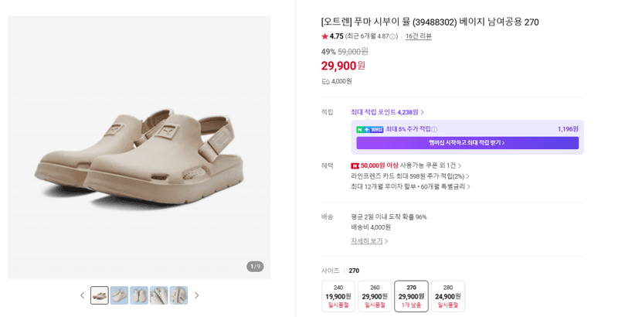Click the N membership badge icon
This screenshot has width=618, height=317.
370,129
